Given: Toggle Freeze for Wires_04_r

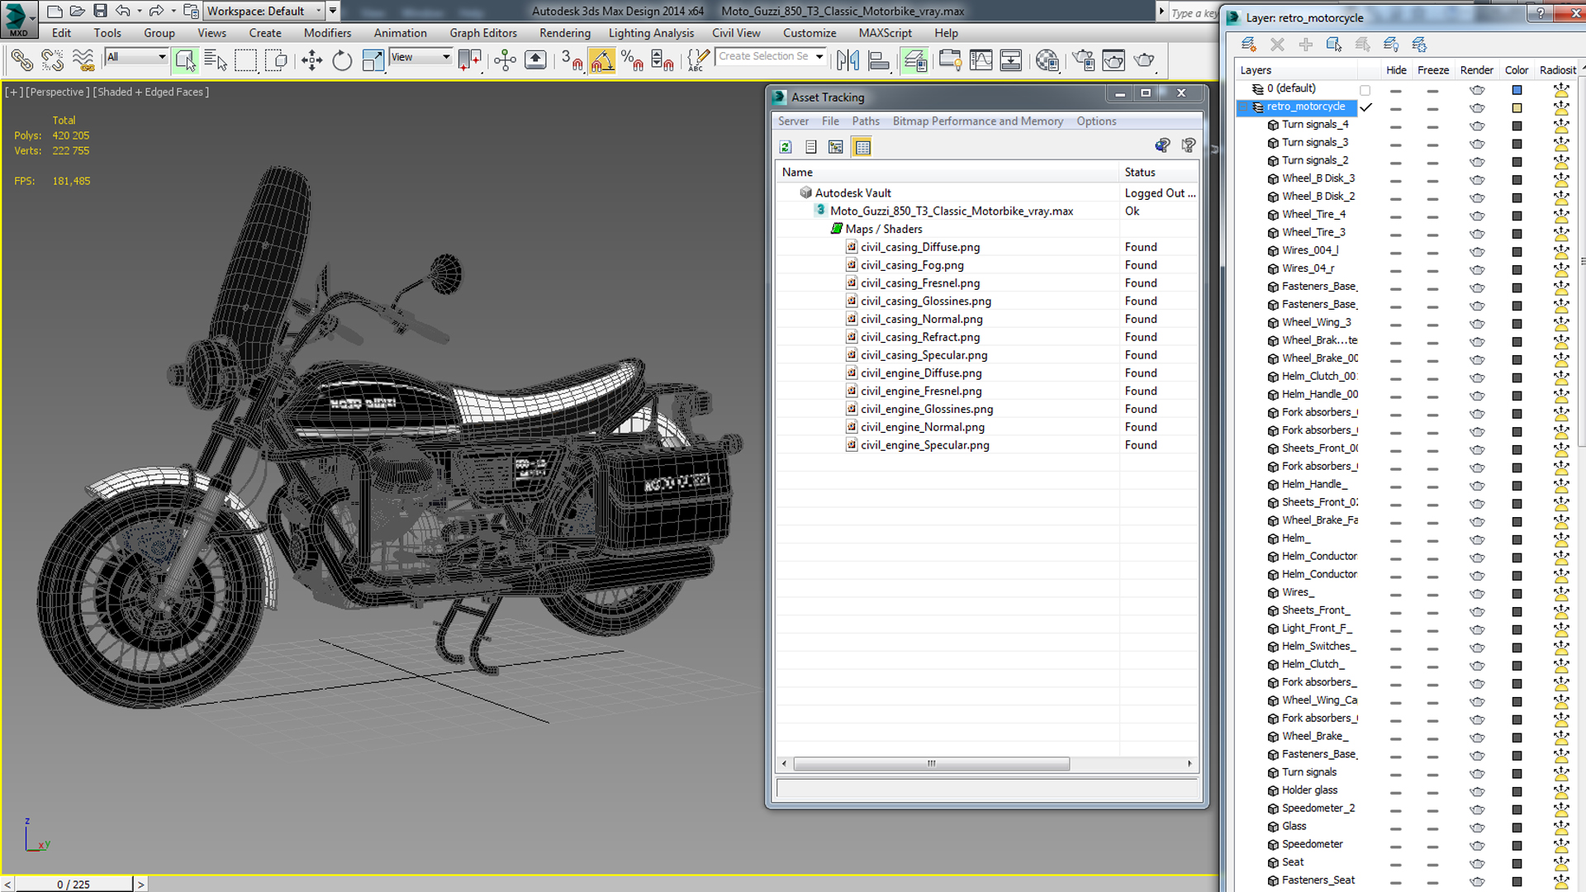Looking at the screenshot, I should tap(1432, 270).
